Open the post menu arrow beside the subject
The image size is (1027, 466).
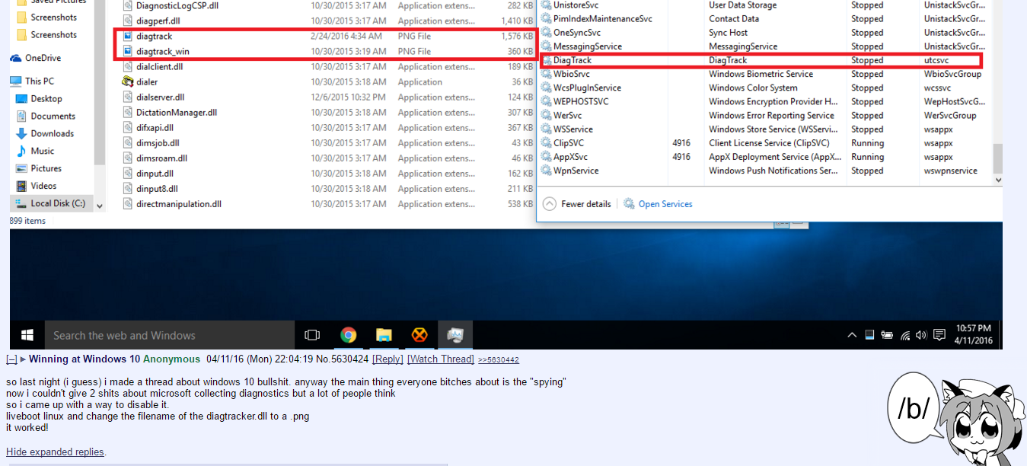(x=23, y=359)
